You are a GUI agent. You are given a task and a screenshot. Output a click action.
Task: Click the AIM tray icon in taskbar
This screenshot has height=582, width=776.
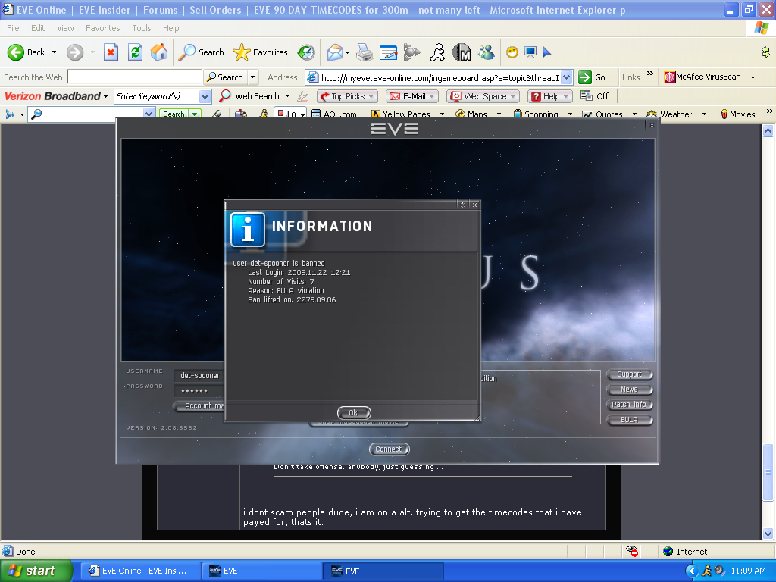point(707,571)
